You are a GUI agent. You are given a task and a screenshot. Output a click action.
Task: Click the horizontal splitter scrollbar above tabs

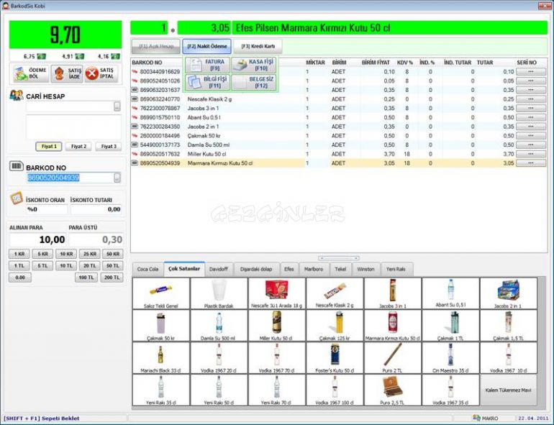coord(338,258)
